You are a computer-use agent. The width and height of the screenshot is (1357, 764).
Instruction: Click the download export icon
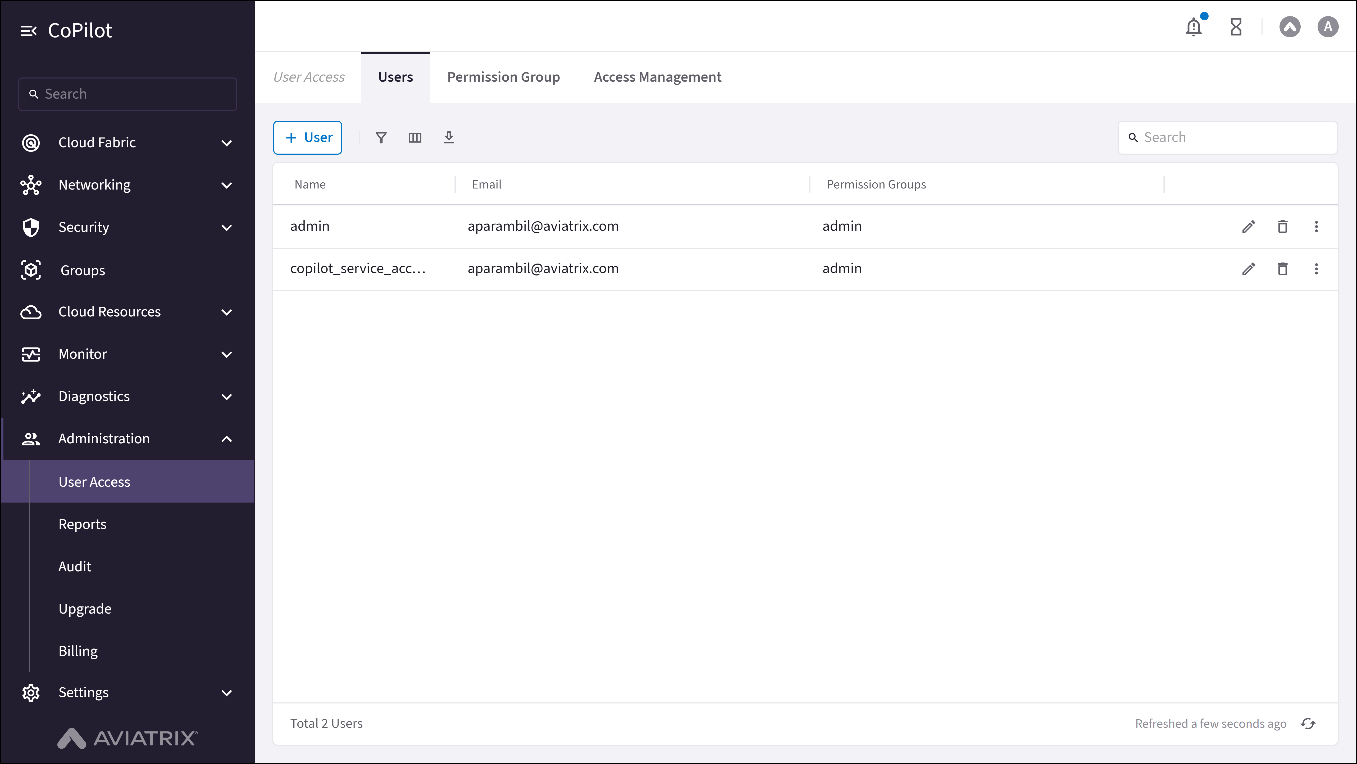[448, 138]
